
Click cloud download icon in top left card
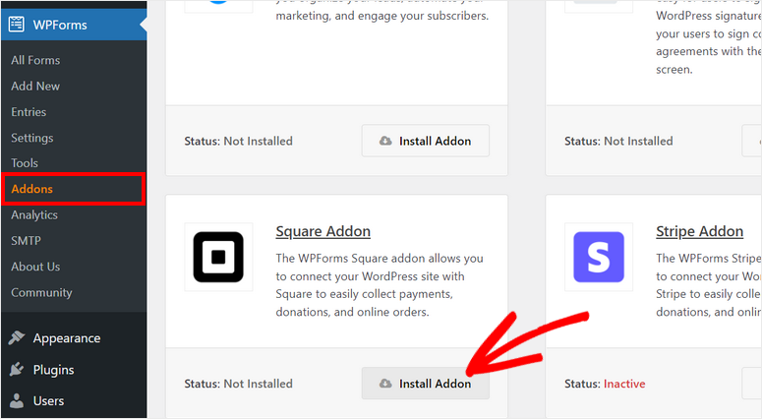[x=385, y=141]
